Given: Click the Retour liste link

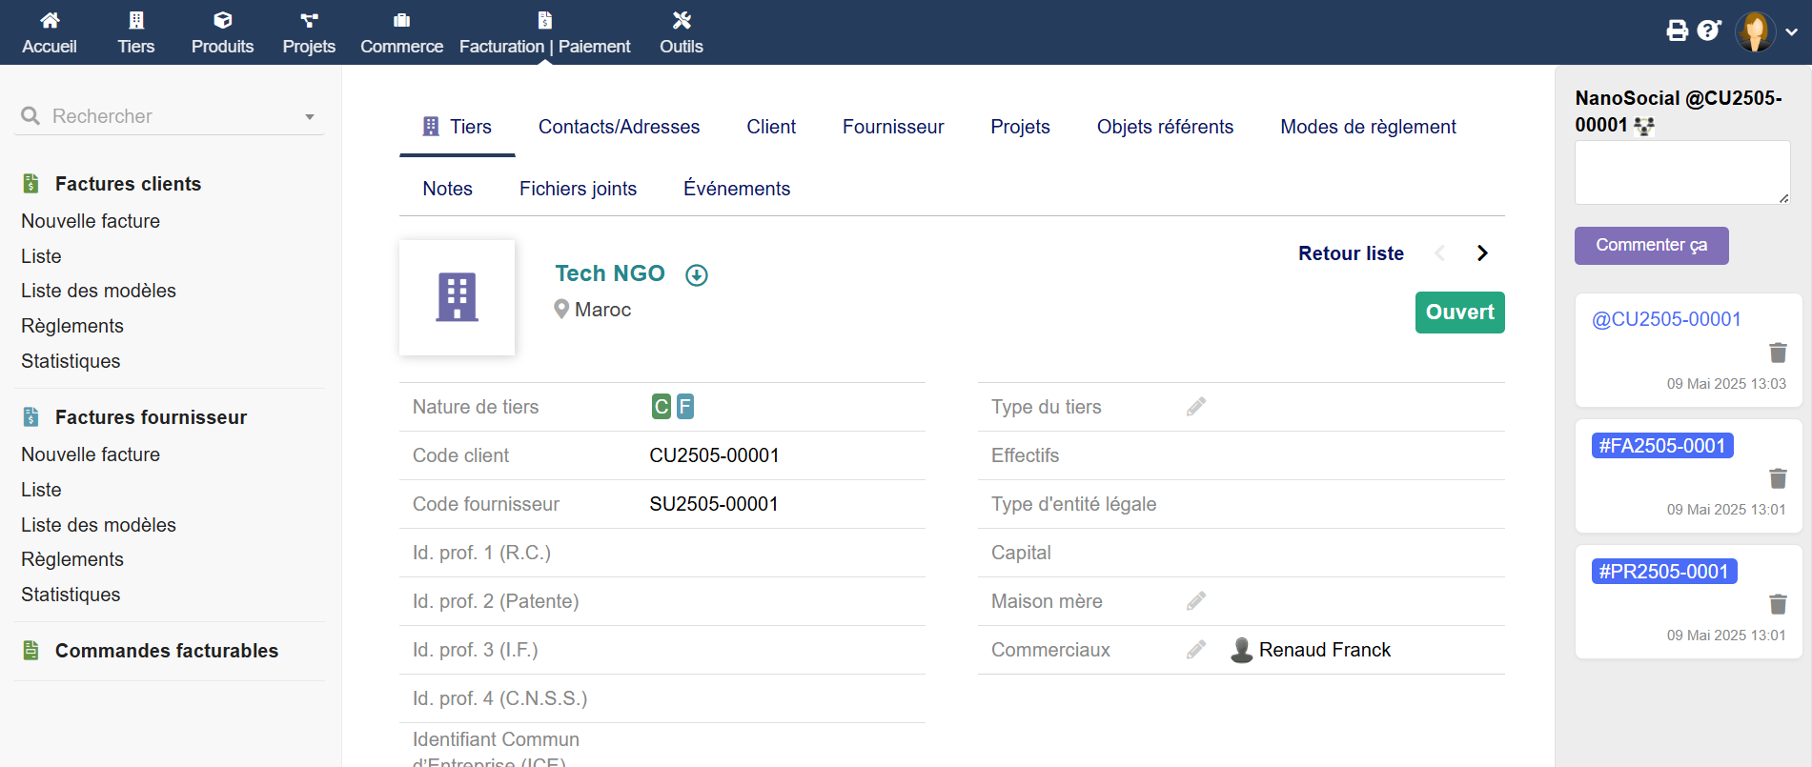Looking at the screenshot, I should pyautogui.click(x=1351, y=253).
